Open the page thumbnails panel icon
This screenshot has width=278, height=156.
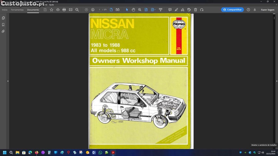coord(3,18)
